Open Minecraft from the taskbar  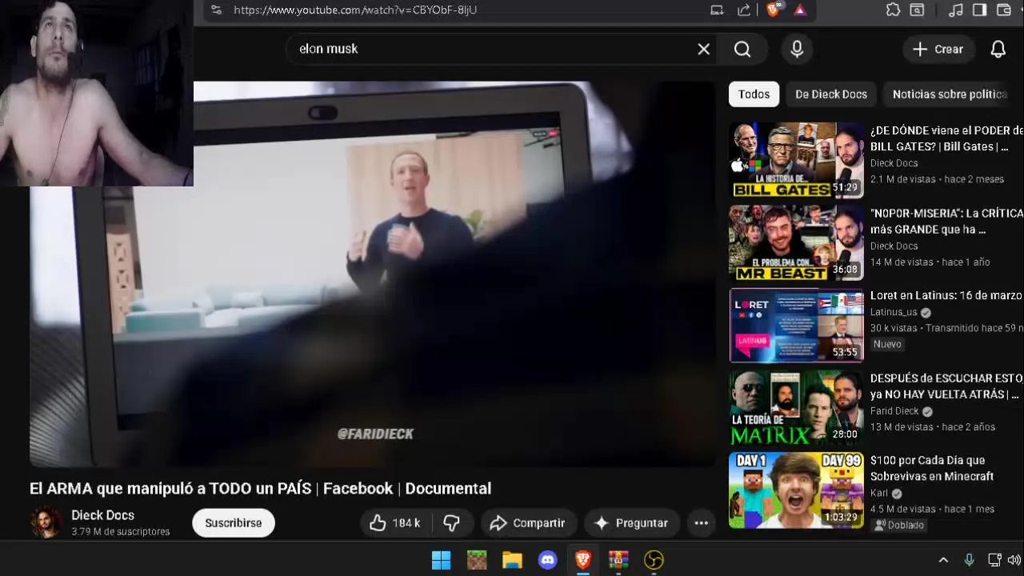477,560
